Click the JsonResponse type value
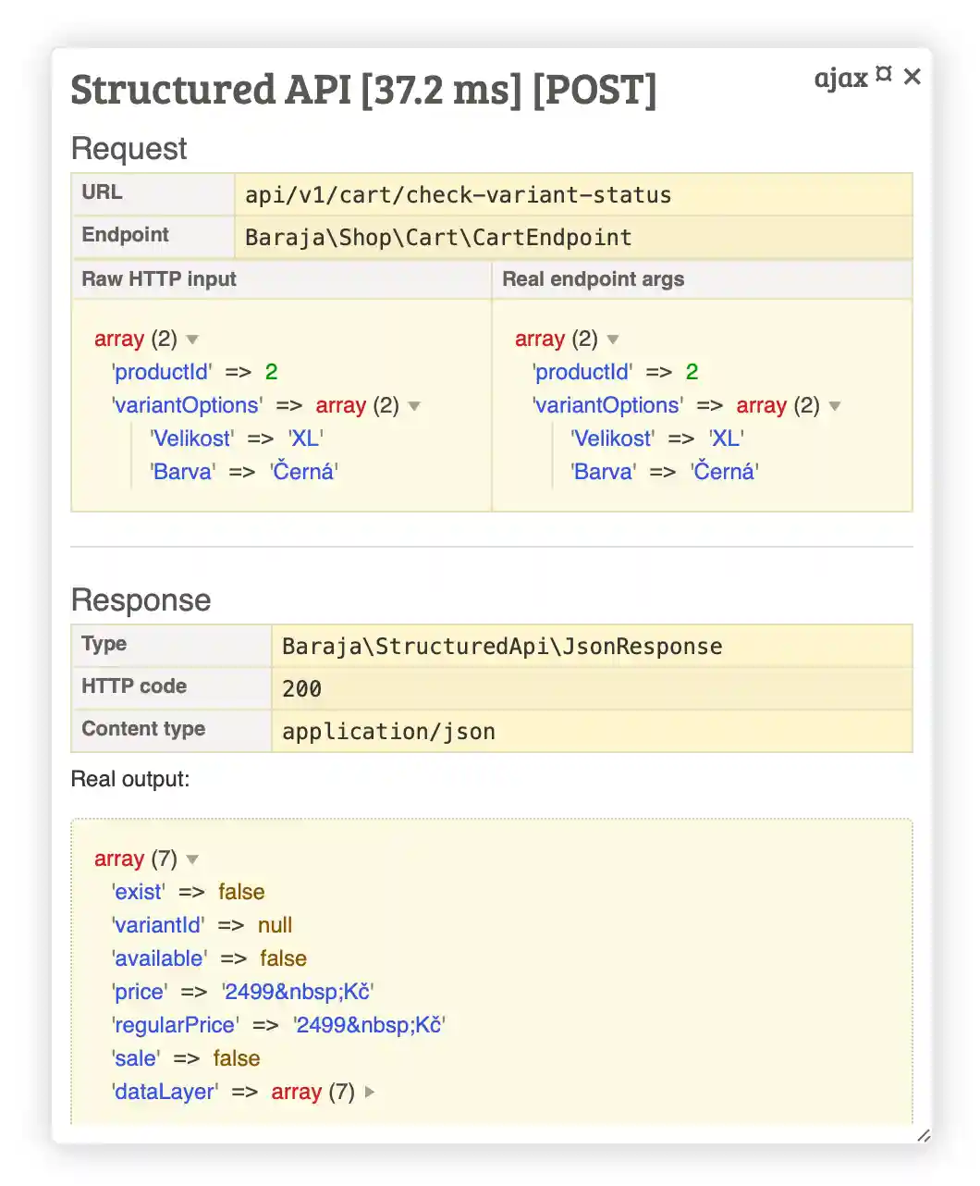Viewport: 980px width, 1186px height. coord(502,646)
